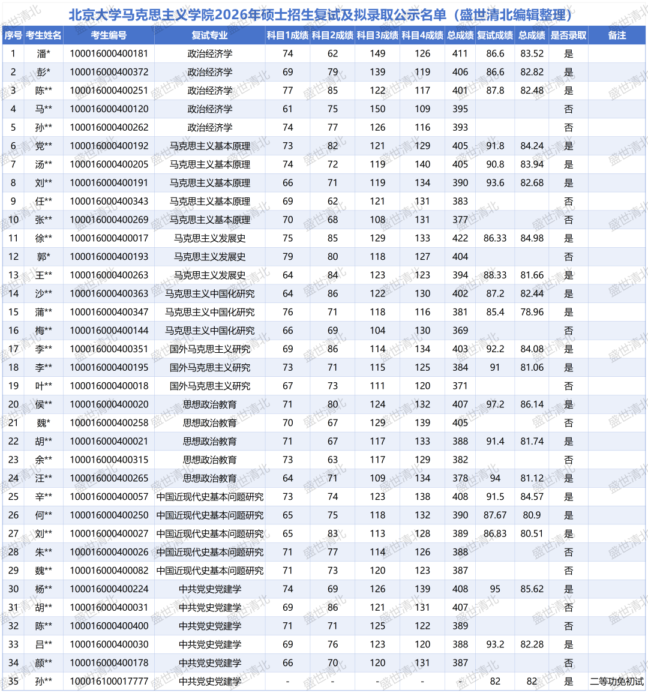Viewport: 648px width, 693px height.
Task: Click the name cell 侯**
Action: coord(43,404)
